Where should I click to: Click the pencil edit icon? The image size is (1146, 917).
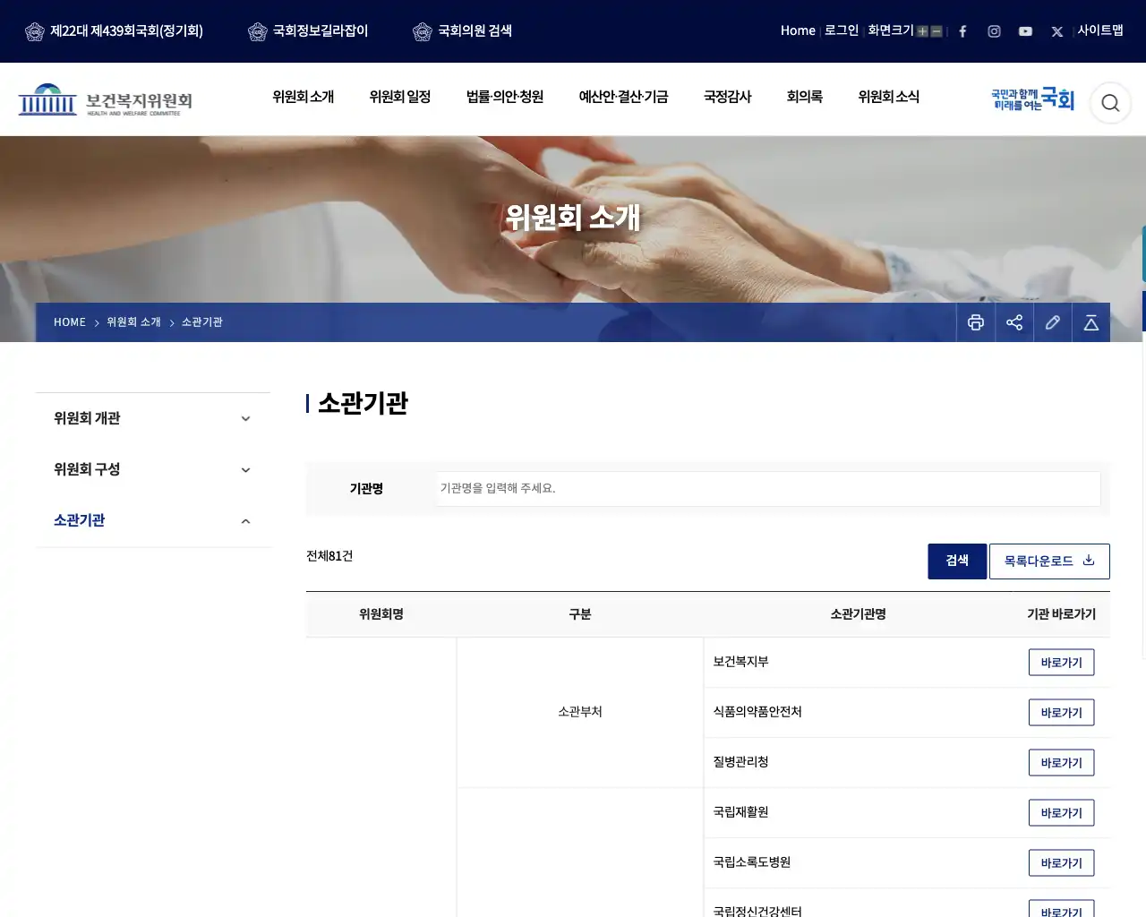[1053, 322]
